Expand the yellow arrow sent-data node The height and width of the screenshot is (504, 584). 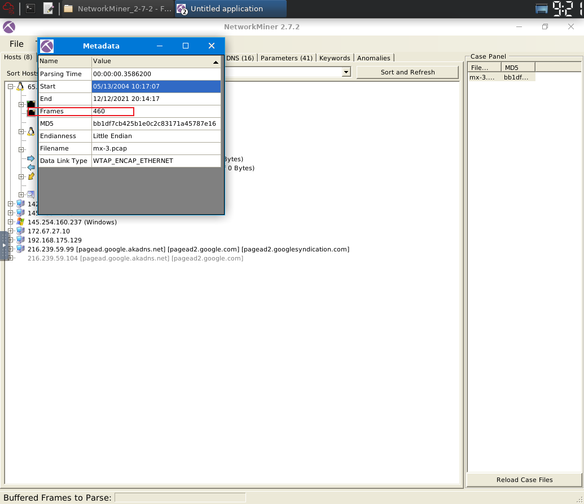pos(21,176)
